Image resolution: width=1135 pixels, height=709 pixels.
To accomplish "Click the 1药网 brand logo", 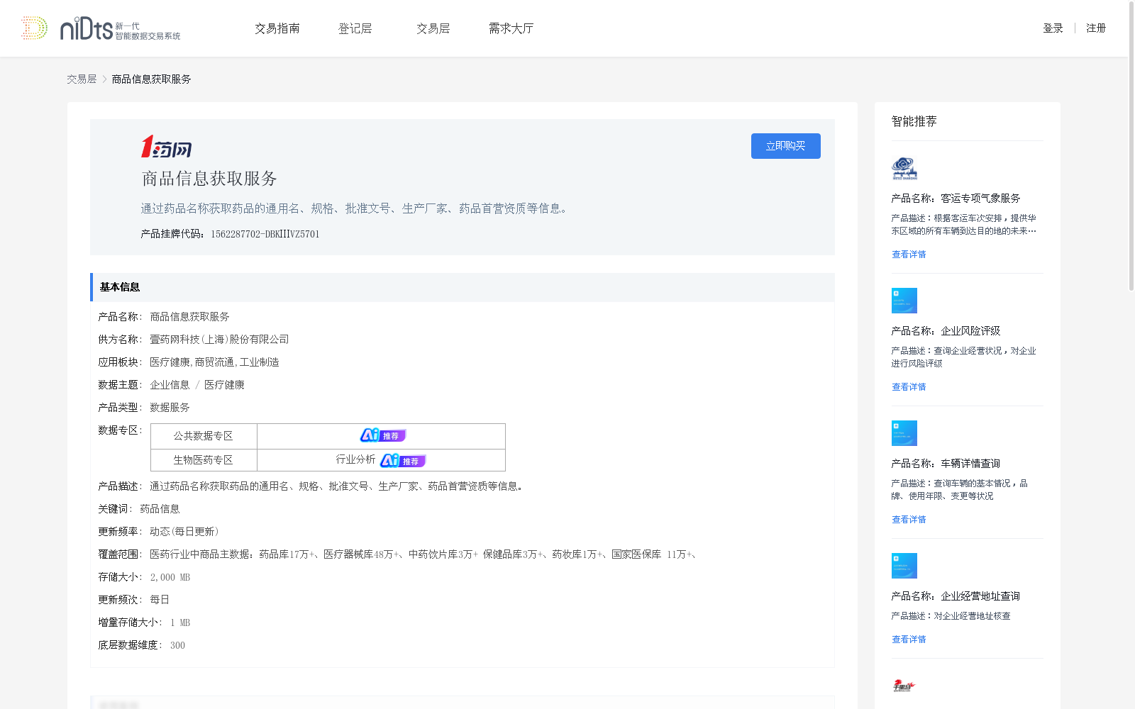I will (167, 146).
